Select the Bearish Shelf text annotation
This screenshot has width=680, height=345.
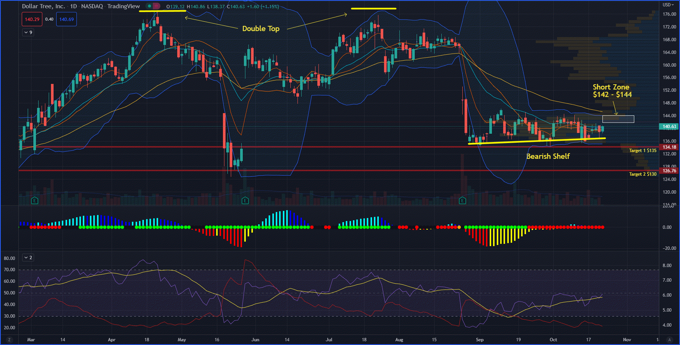pos(548,156)
